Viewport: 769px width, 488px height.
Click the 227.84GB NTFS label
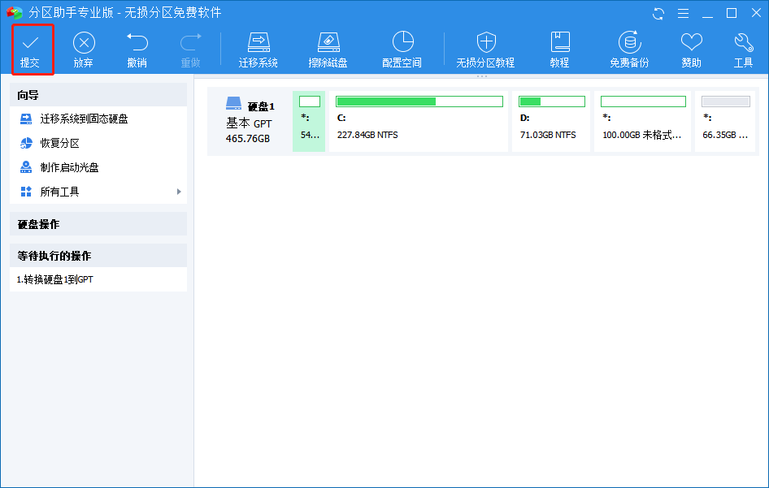(367, 135)
